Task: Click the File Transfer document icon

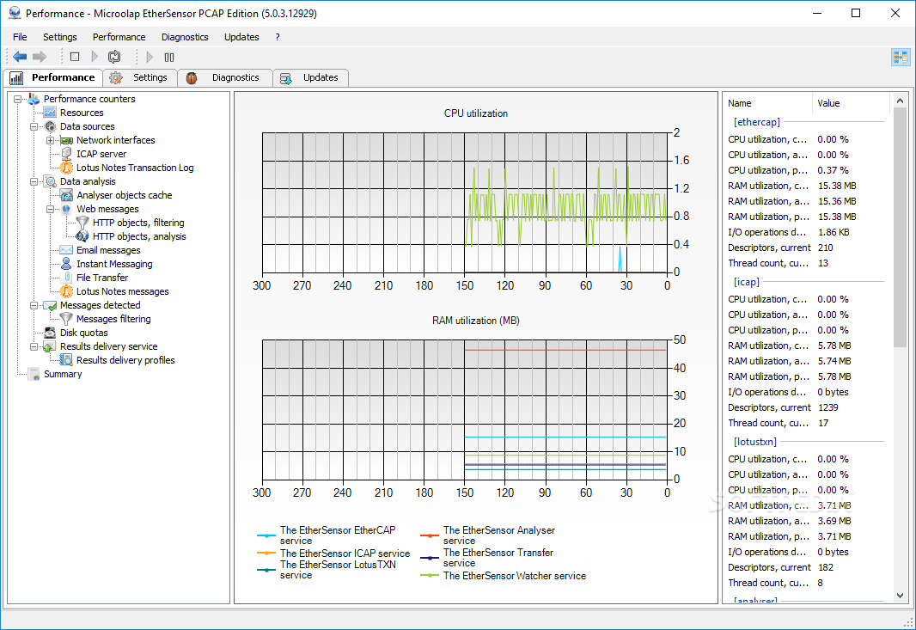Action: pos(67,278)
